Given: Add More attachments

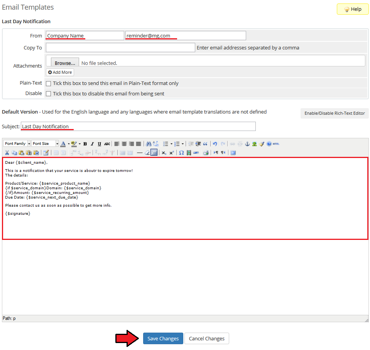Looking at the screenshot, I should click(x=60, y=72).
